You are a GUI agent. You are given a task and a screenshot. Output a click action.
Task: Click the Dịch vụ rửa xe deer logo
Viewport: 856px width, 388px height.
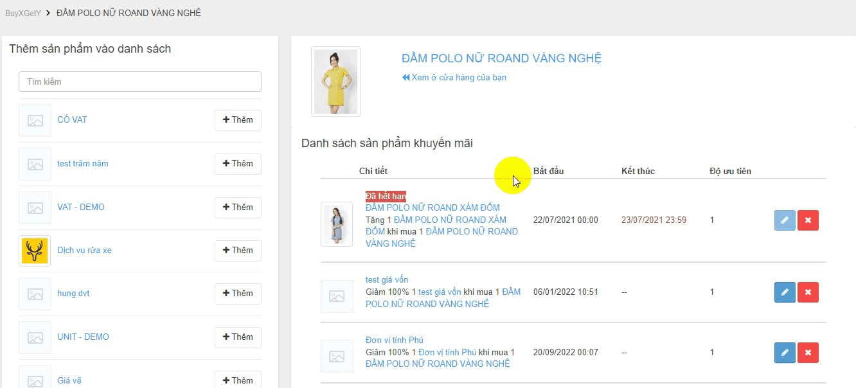35,251
